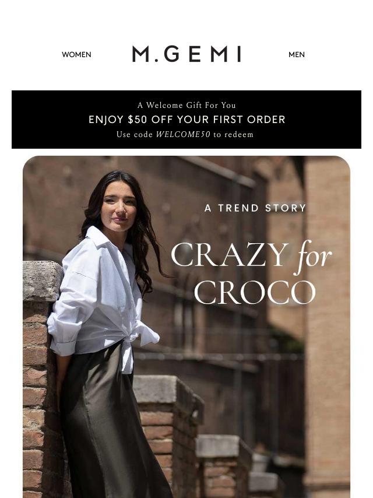Viewport: 373px width, 498px height.
Task: Select 'ENJOY $50 OFF YOUR FIRST ORDER' headline
Action: pos(186,120)
